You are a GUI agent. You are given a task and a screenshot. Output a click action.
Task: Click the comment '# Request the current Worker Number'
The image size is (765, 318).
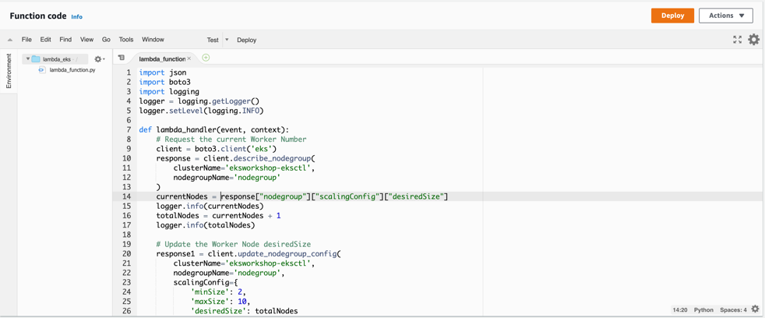pos(231,140)
